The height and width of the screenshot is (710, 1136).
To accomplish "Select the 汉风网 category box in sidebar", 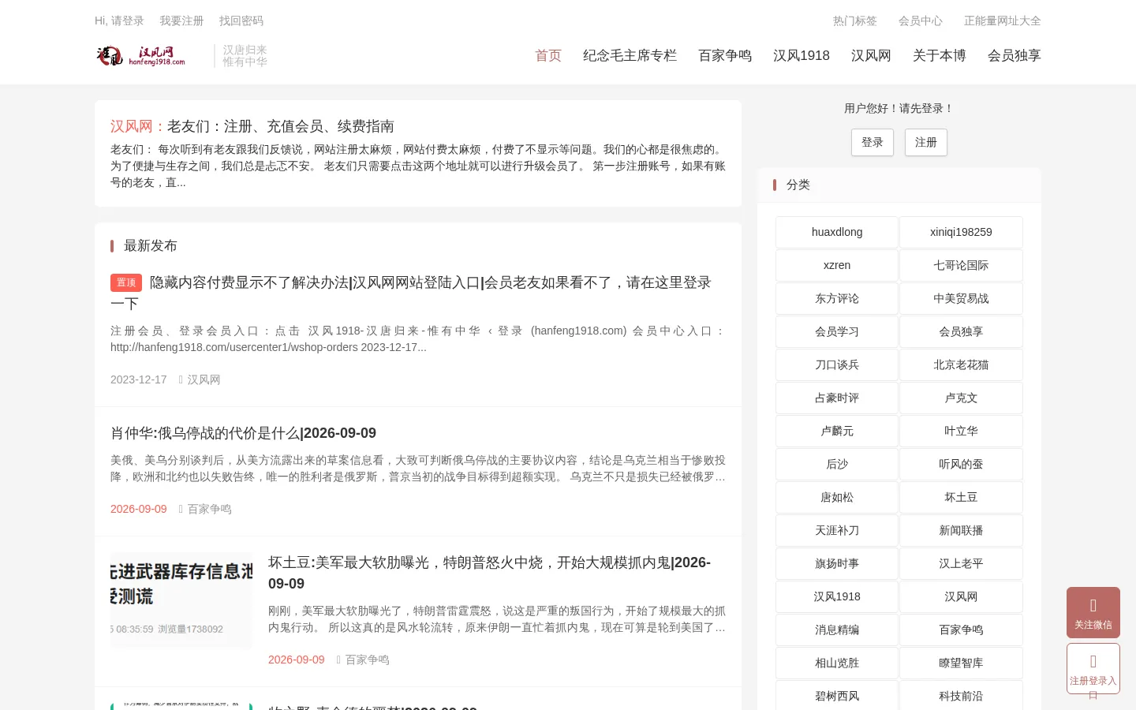I will pos(961,596).
